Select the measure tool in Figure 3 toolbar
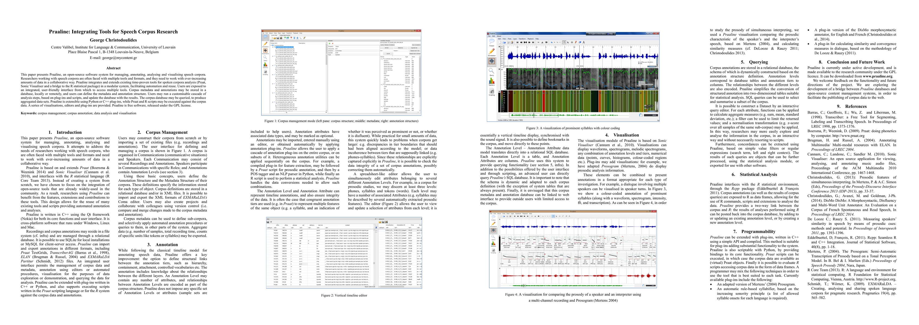This screenshot has height=325, width=919. click(x=584, y=43)
